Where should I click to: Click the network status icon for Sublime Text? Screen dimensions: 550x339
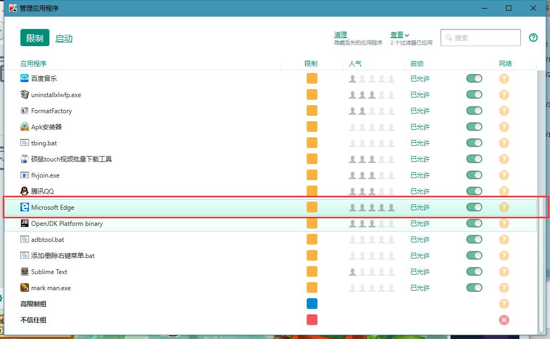click(504, 272)
